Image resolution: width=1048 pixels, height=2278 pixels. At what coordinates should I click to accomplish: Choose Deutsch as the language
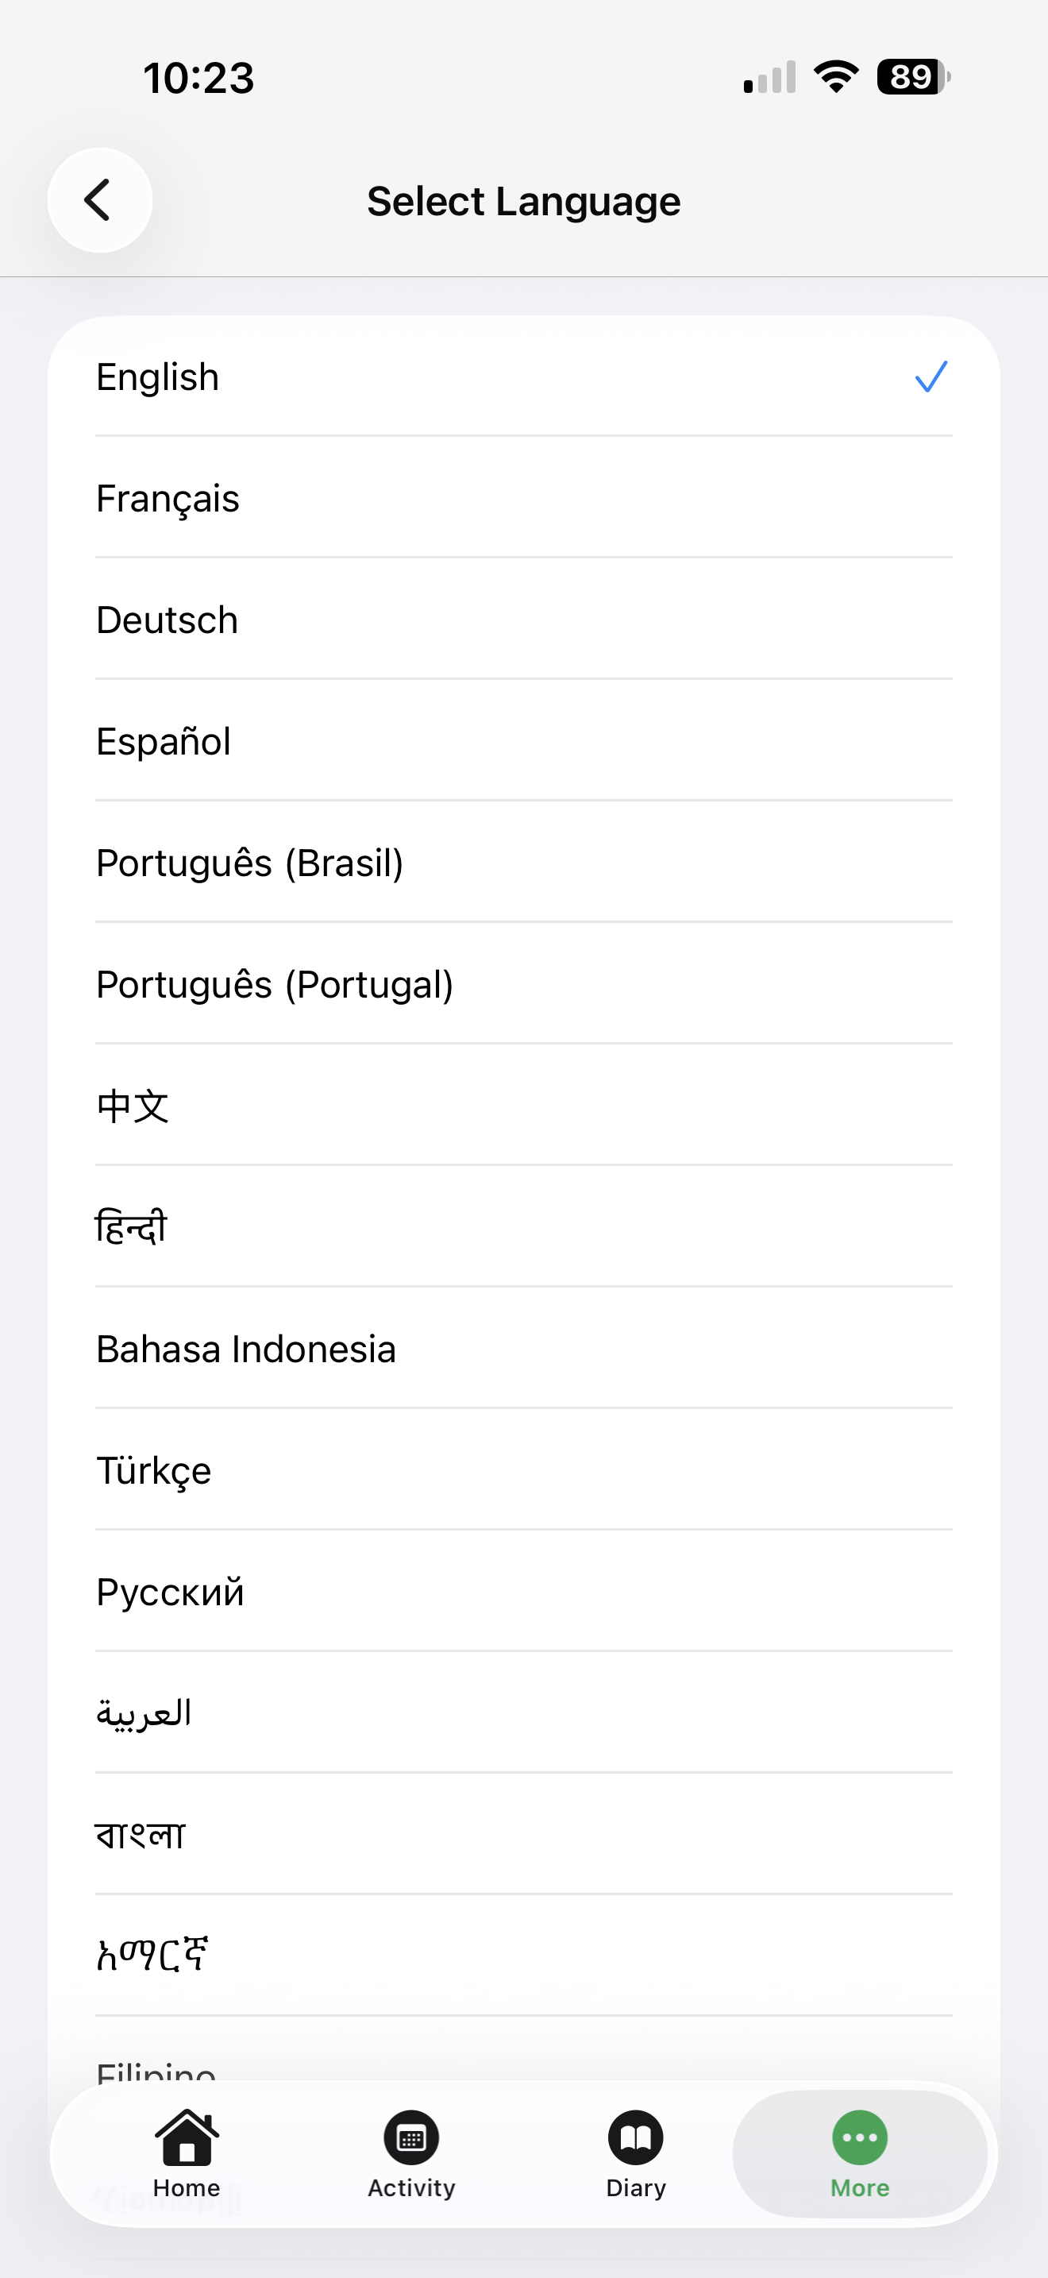[167, 620]
